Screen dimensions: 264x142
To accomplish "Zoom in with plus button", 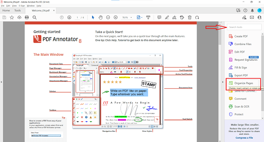I will 116,18.
